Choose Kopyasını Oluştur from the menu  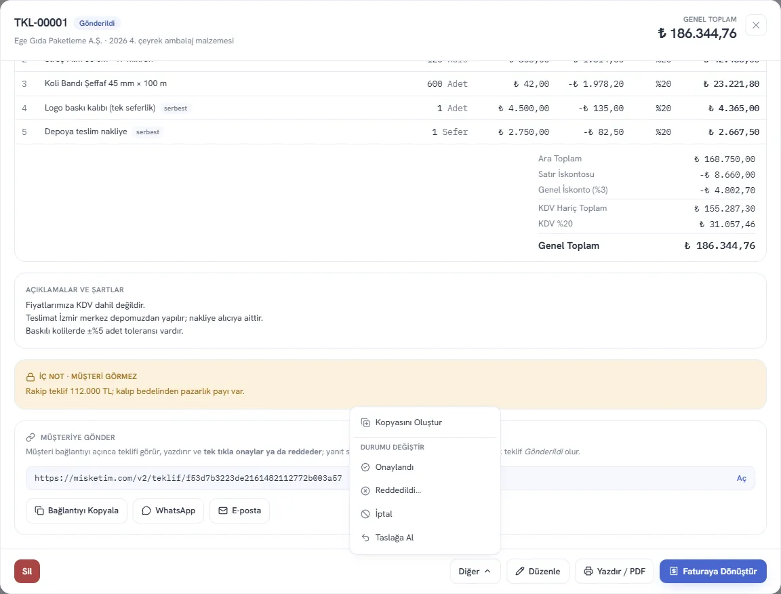425,422
